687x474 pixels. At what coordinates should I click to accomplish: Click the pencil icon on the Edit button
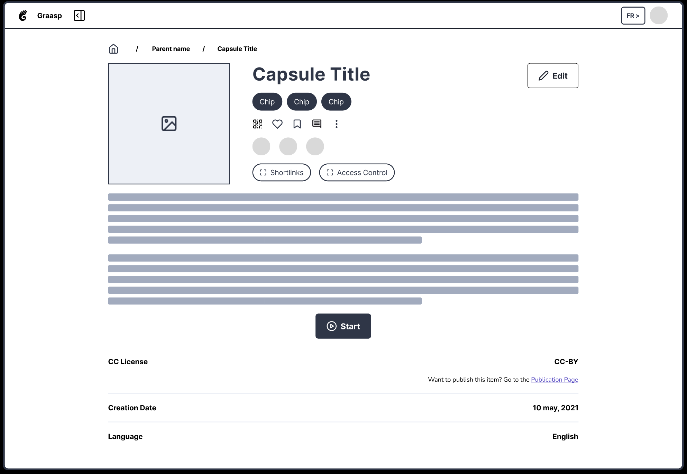542,75
